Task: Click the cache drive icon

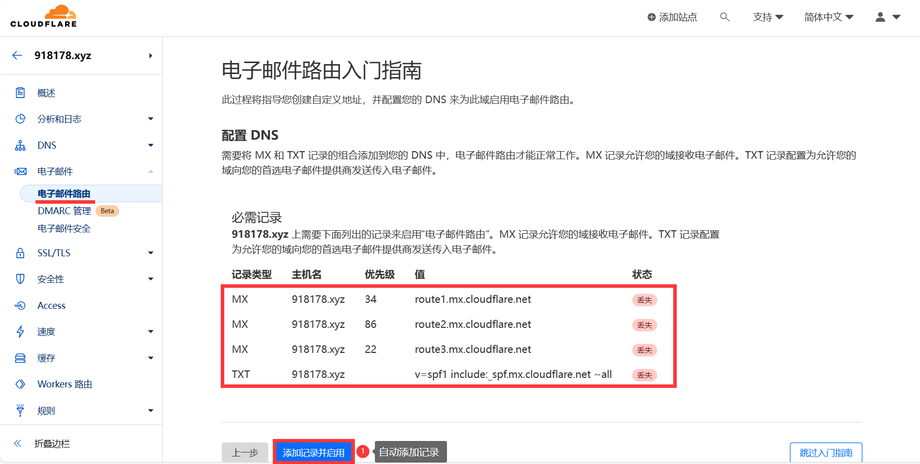Action: coord(20,358)
